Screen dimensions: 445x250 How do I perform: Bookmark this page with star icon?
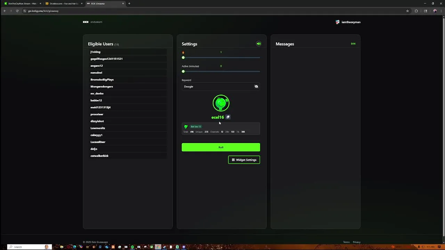407,11
